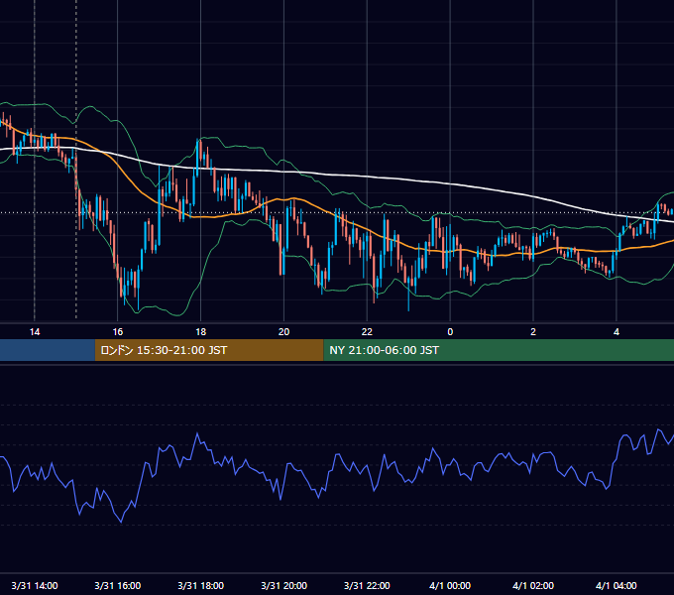Click the '2' hour label on price chart axis
Image resolution: width=674 pixels, height=595 pixels.
(533, 332)
